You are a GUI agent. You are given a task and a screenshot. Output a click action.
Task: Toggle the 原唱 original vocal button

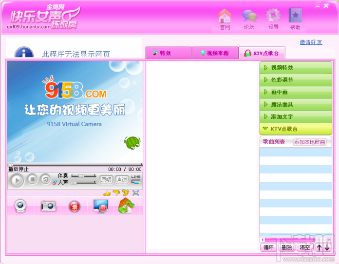pos(106,180)
